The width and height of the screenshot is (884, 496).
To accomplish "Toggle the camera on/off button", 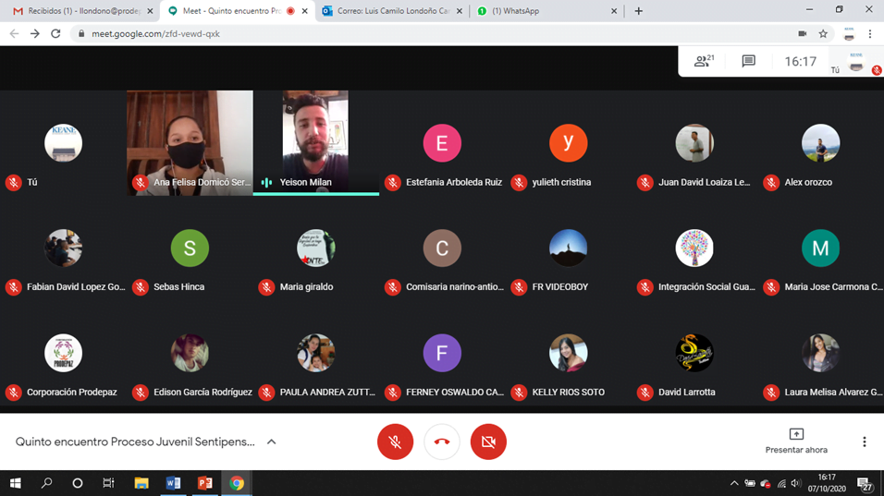I will click(488, 442).
